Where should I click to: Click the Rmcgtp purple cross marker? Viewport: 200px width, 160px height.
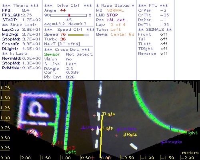click(162, 143)
